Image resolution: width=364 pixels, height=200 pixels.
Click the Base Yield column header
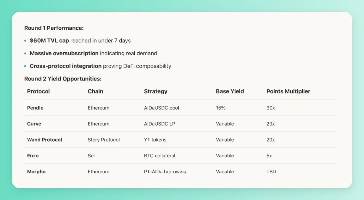(x=230, y=91)
